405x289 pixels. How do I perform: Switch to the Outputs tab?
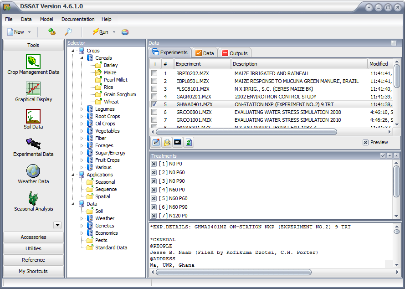click(x=235, y=53)
